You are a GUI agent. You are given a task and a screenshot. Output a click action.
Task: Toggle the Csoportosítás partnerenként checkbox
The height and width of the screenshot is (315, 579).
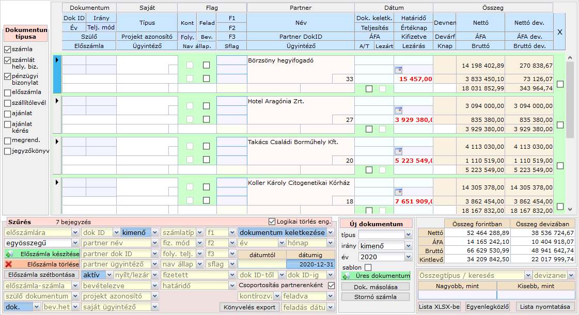tap(332, 286)
